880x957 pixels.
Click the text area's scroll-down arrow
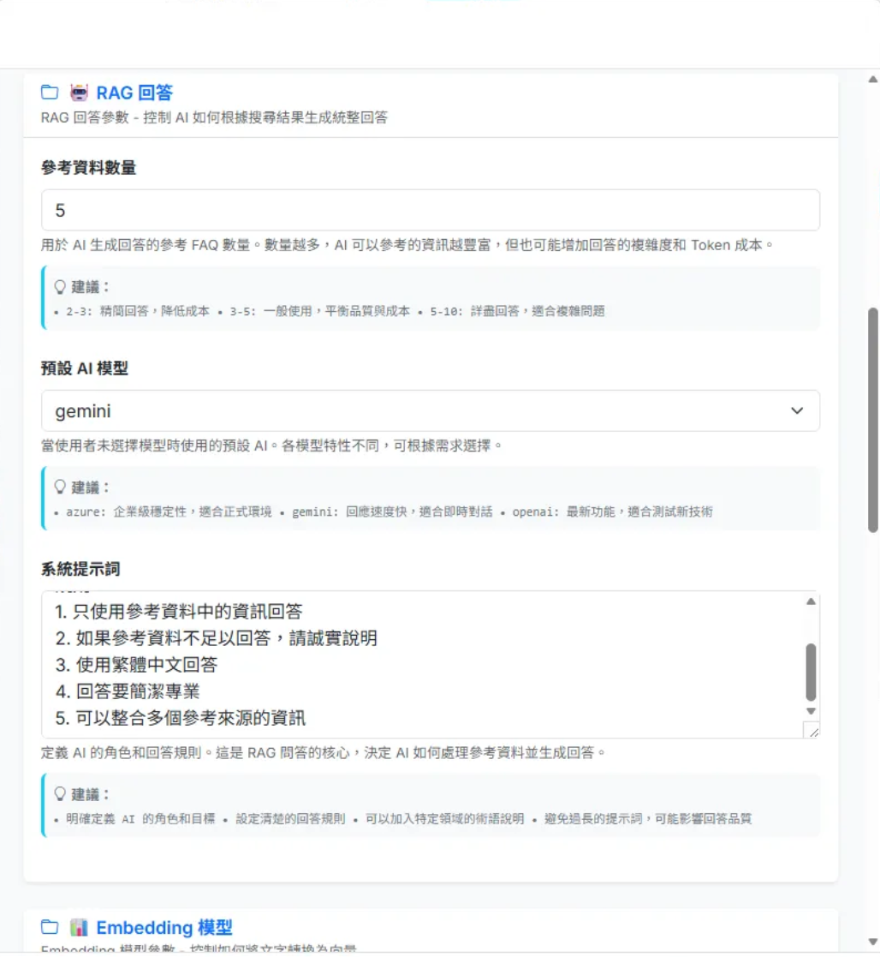810,710
